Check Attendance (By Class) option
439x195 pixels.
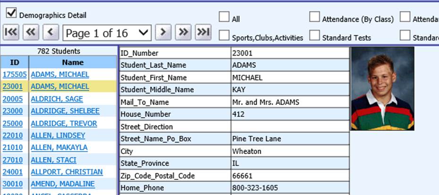(x=314, y=16)
